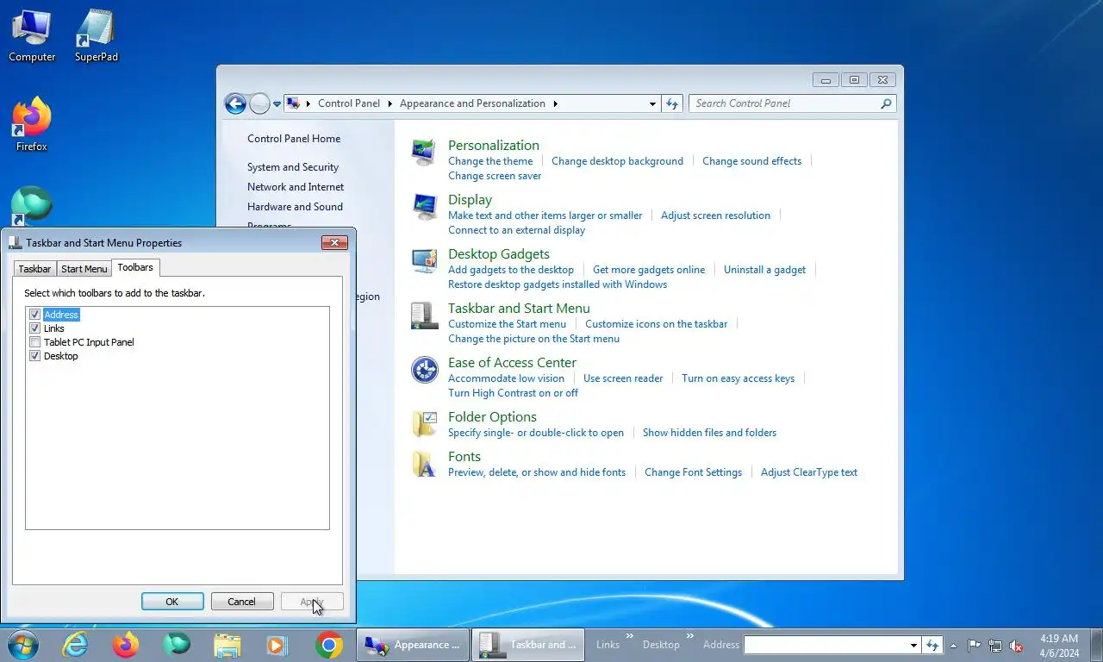Click the Go button on taskbar Address toolbar
The image size is (1103, 662).
point(932,645)
